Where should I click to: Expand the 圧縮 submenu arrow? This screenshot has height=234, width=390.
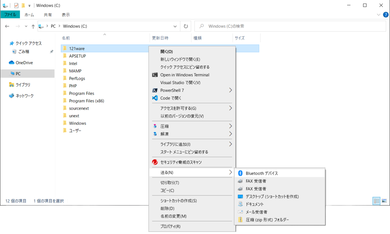(x=231, y=126)
